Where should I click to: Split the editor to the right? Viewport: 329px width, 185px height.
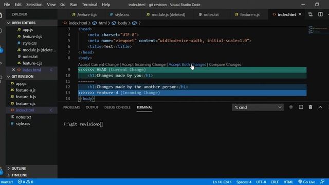[x=320, y=14]
